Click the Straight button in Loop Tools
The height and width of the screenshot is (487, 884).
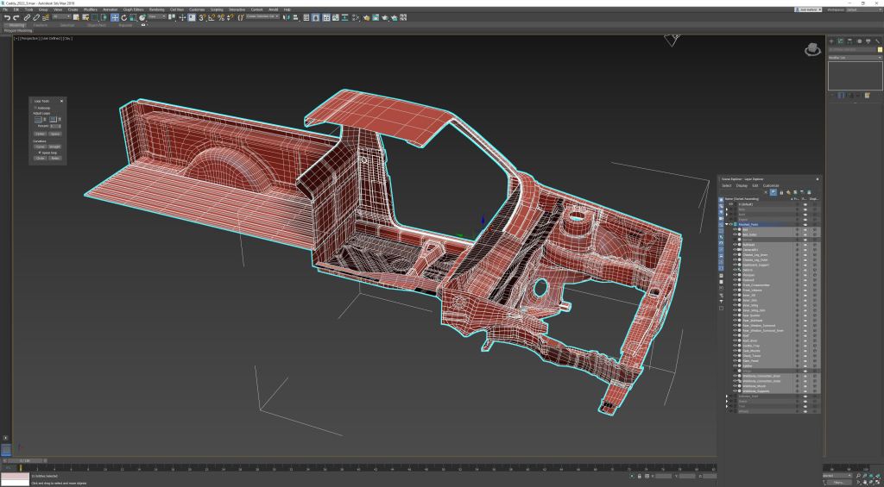54,147
